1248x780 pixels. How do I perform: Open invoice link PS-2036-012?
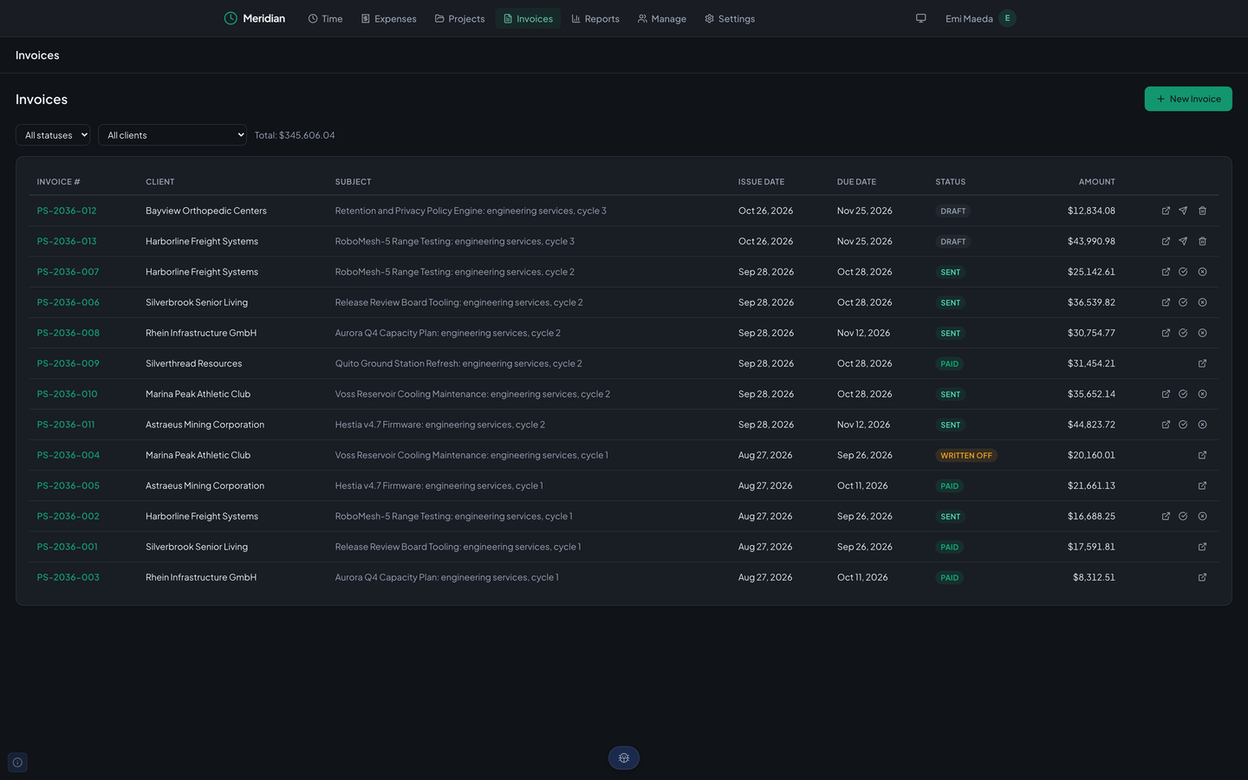coord(67,211)
